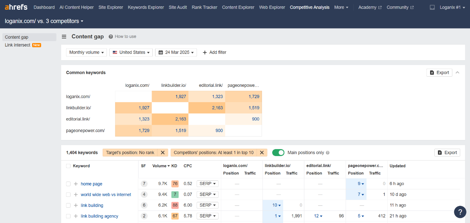Select Link intersect in sidebar
The width and height of the screenshot is (470, 223).
tap(17, 45)
